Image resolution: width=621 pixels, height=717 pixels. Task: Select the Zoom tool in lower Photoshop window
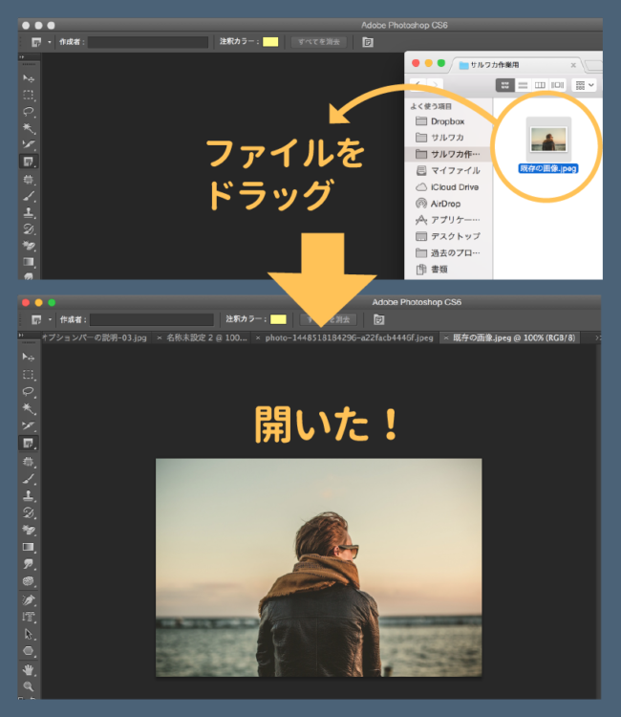[29, 686]
